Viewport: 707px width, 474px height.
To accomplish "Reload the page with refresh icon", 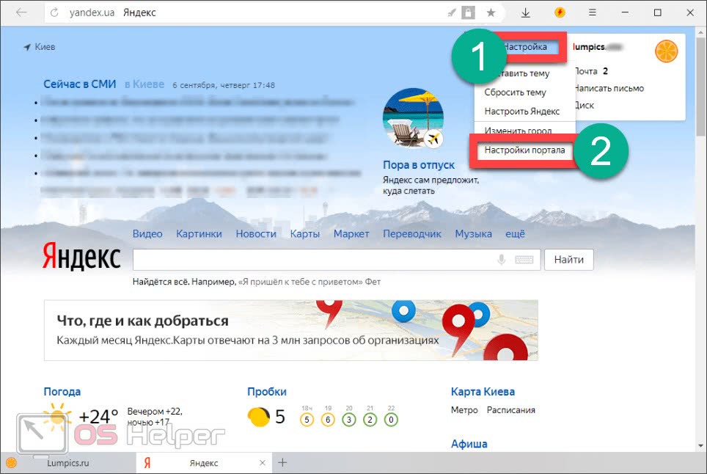I will pyautogui.click(x=55, y=13).
